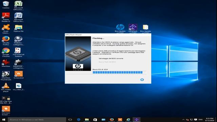217x122 pixels.
Task: Launch the Microsoft Office Word shortcut
Action: (18, 17)
